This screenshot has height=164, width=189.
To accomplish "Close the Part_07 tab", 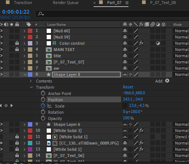I will (x=94, y=3).
